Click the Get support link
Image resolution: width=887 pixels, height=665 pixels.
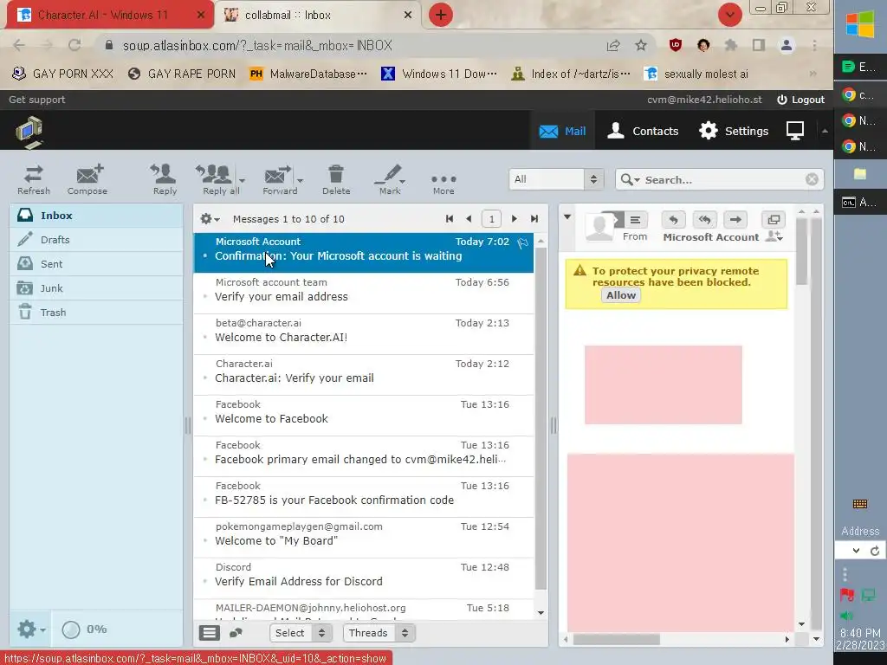click(36, 100)
